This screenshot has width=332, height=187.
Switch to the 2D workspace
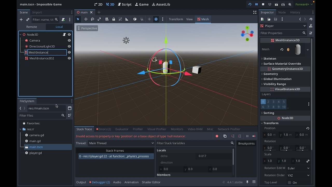(x=98, y=4)
